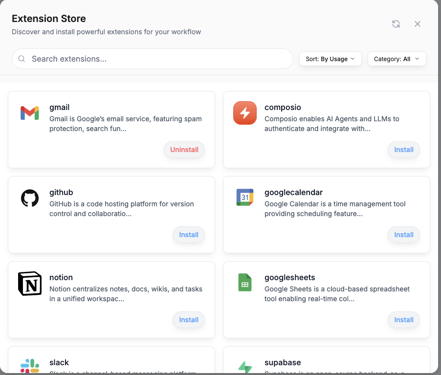Select the composio extension title
This screenshot has height=375, width=441.
(283, 108)
